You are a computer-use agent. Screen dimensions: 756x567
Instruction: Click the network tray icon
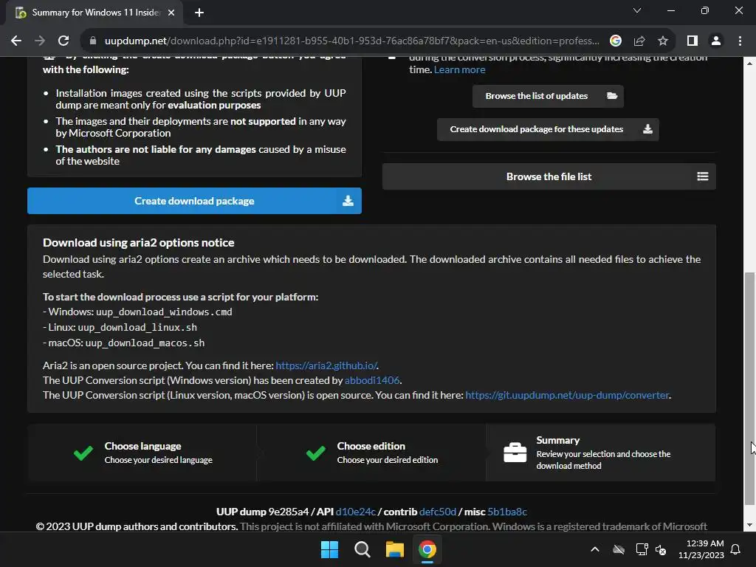click(x=642, y=549)
